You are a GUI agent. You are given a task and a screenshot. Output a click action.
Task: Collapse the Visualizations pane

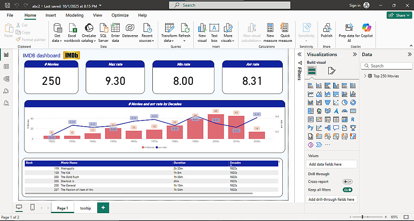point(354,54)
